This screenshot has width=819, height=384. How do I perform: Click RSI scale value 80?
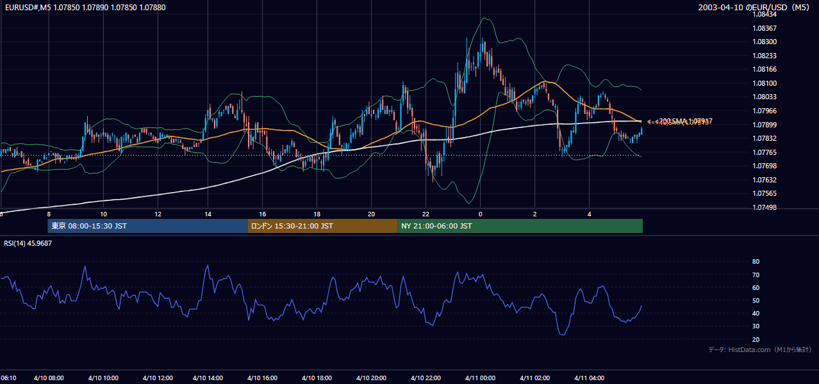tap(756, 262)
